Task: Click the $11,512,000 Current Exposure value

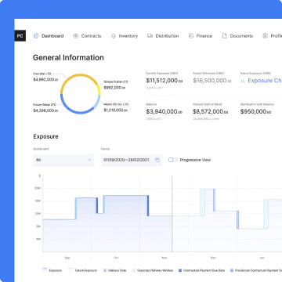Action: (x=164, y=81)
